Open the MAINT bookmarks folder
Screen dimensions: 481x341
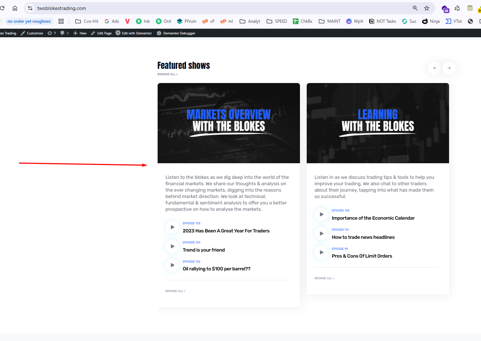point(329,21)
